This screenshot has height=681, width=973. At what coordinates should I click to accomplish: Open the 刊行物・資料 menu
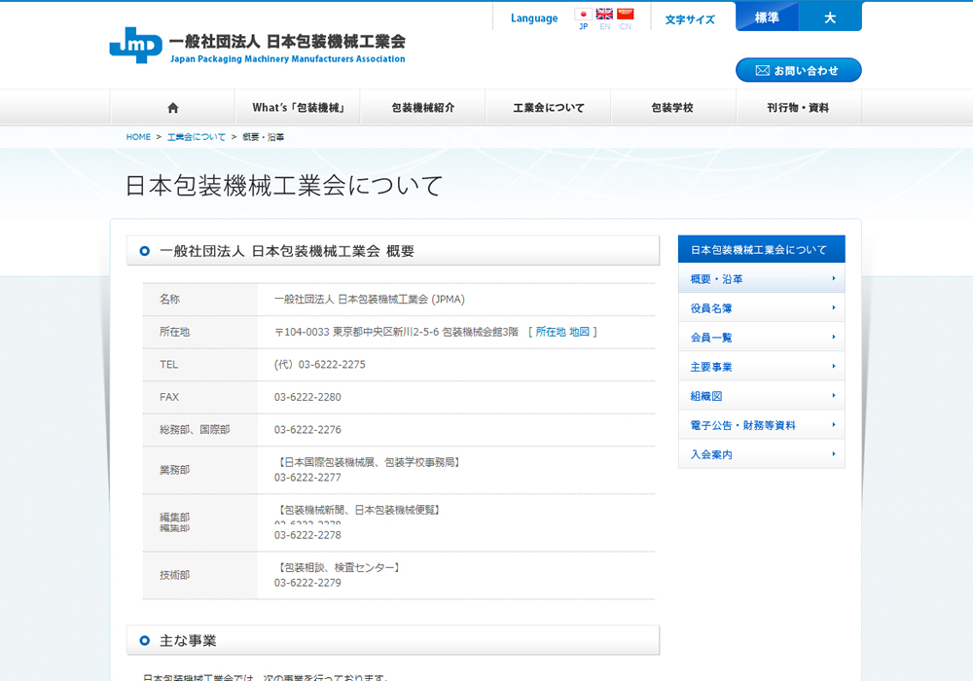pos(798,108)
